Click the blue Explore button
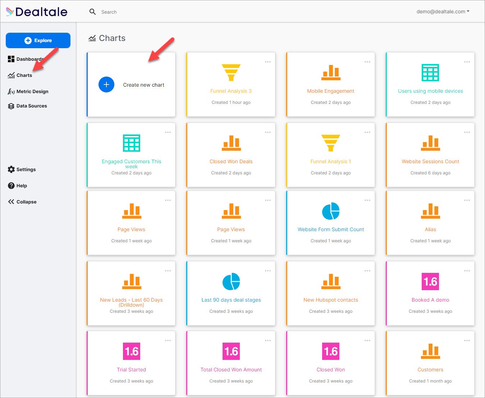Image resolution: width=485 pixels, height=398 pixels. point(38,40)
